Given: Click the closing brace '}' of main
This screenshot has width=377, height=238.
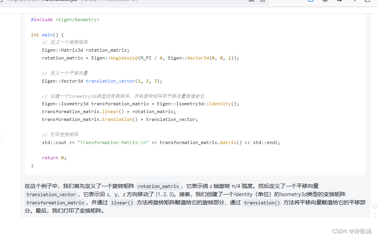Looking at the screenshot, I should click(32, 166).
